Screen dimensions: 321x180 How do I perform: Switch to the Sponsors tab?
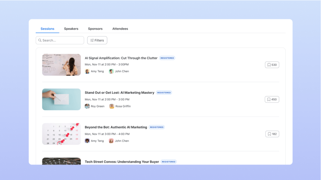click(95, 29)
